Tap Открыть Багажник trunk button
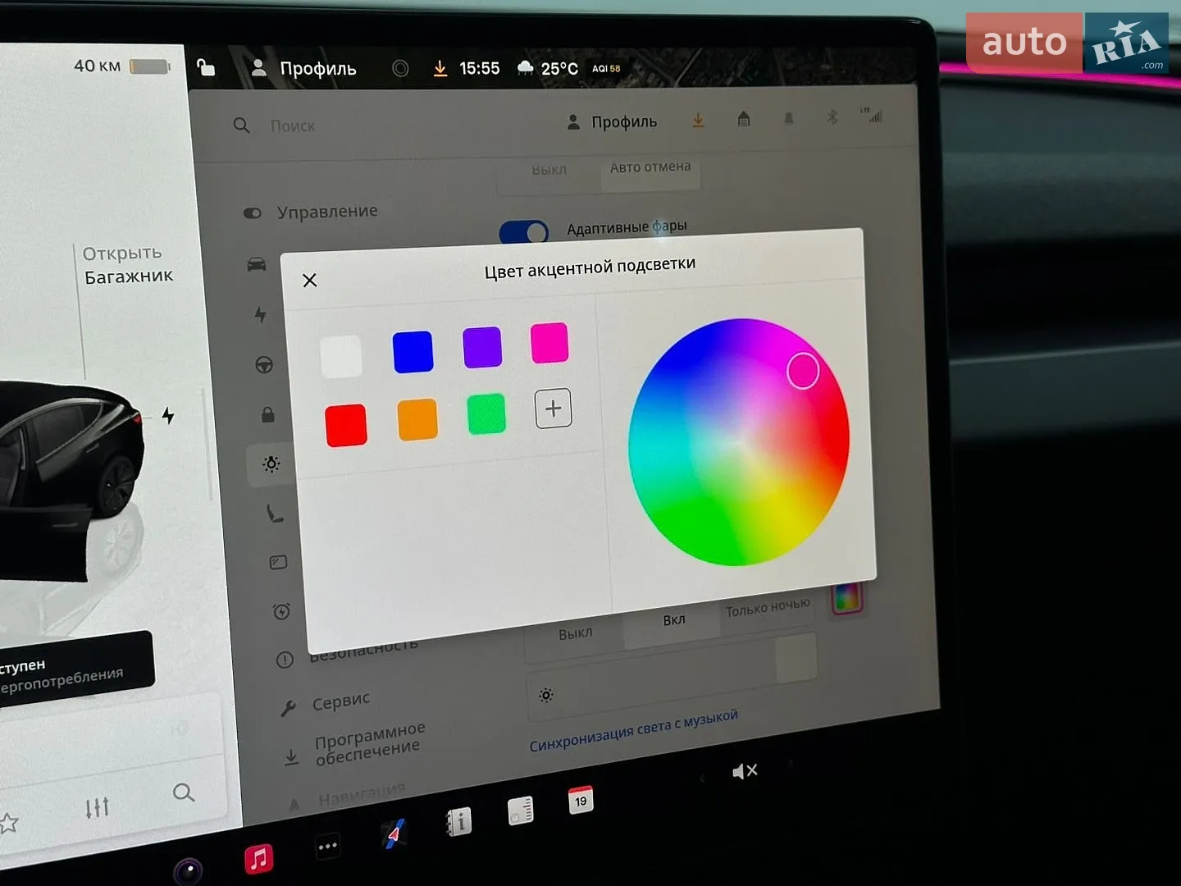 tap(128, 265)
